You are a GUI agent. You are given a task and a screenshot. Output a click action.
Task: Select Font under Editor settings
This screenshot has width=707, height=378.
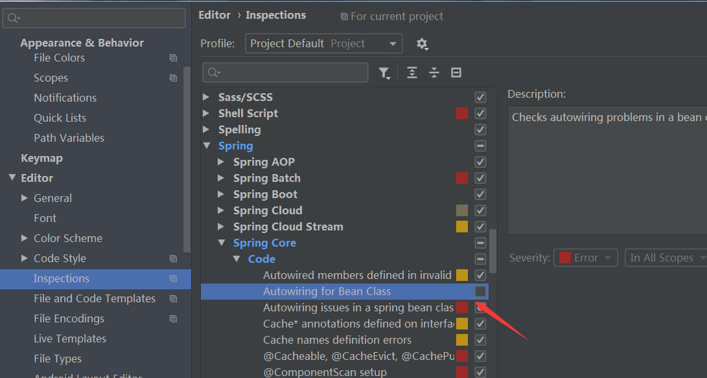(45, 219)
